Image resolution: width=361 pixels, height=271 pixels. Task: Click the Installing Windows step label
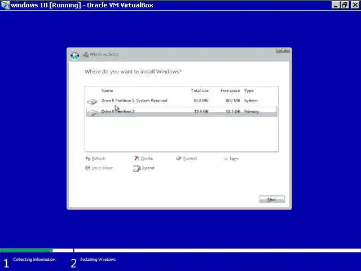click(98, 260)
